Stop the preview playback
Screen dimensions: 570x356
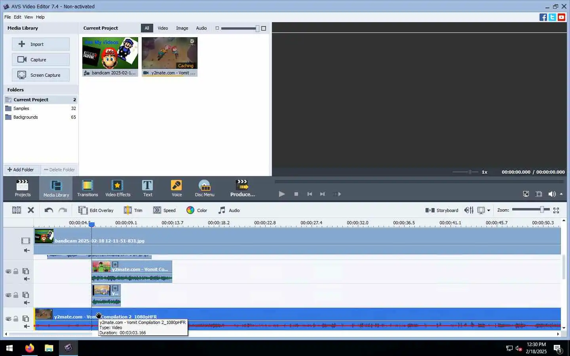[296, 194]
